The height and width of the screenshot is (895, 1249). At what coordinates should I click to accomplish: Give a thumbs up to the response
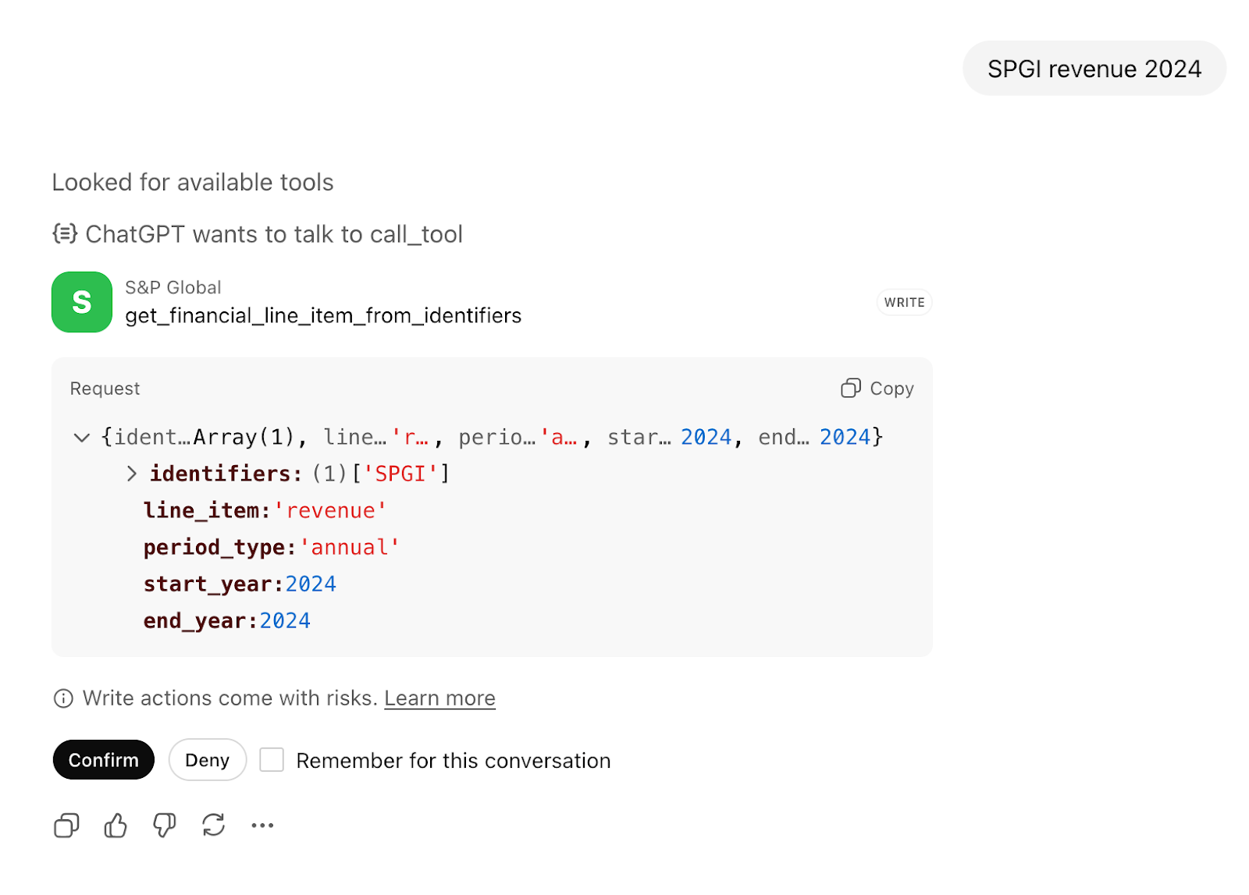pyautogui.click(x=116, y=826)
